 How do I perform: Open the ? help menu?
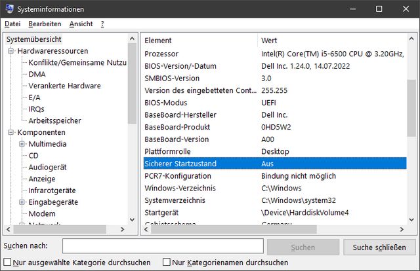(x=102, y=24)
